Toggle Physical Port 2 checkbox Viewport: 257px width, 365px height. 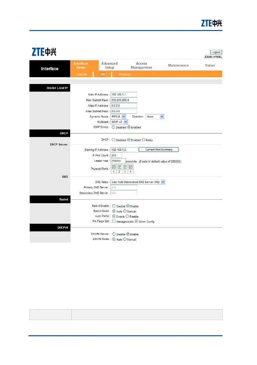tap(119, 167)
